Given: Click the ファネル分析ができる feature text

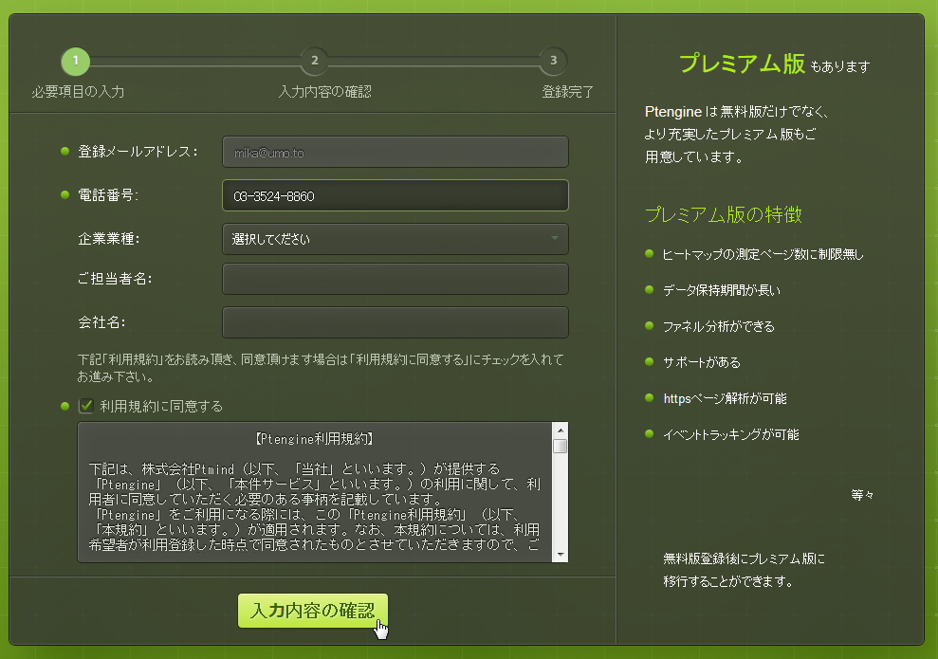Looking at the screenshot, I should 719,326.
